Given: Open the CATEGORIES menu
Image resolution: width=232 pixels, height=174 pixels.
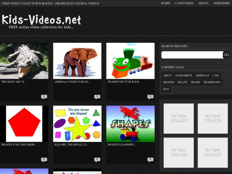Looking at the screenshot, I should tap(184, 3).
